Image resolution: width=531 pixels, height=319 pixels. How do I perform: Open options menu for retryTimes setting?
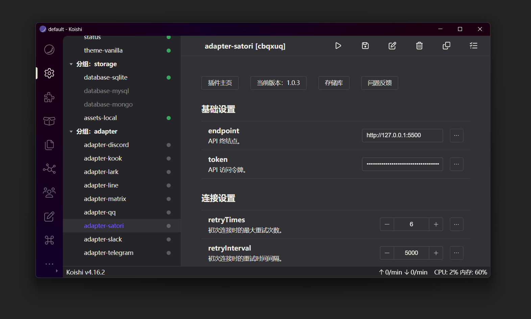pos(457,224)
